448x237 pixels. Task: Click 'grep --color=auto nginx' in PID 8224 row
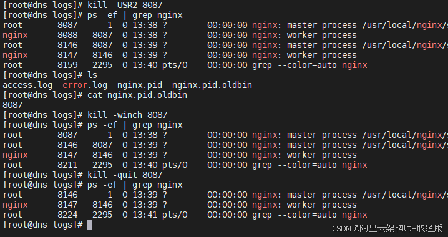click(x=309, y=215)
